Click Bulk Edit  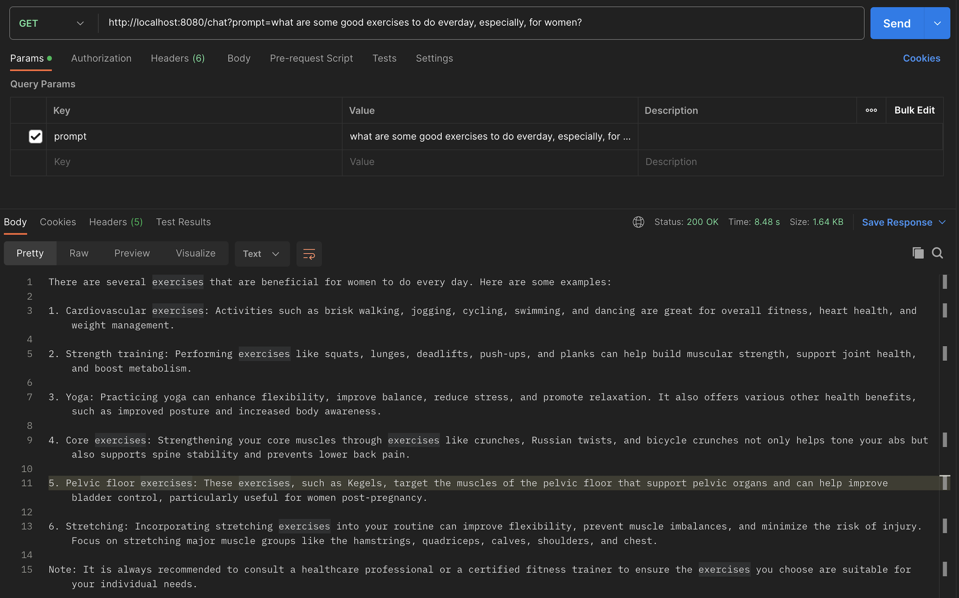914,110
